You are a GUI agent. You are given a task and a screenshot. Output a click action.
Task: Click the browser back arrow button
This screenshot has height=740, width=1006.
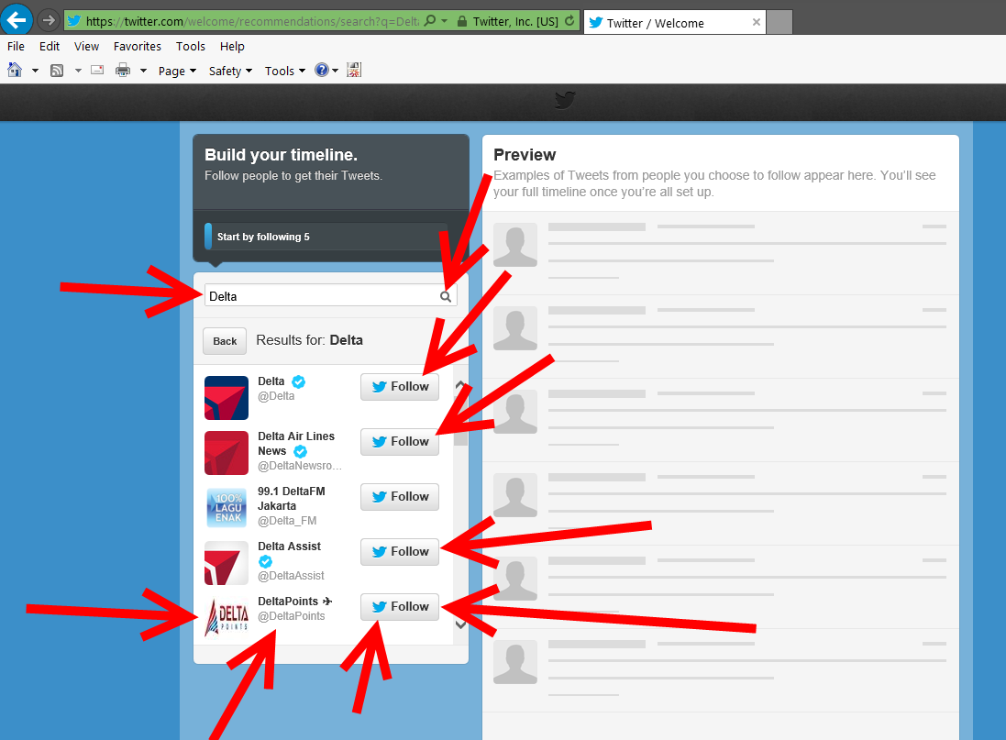[x=17, y=19]
